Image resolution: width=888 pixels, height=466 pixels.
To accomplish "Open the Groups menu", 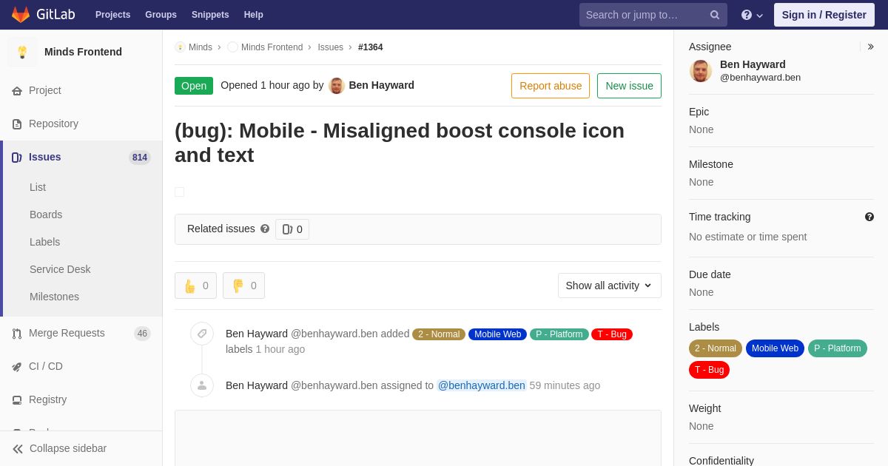I will point(161,15).
